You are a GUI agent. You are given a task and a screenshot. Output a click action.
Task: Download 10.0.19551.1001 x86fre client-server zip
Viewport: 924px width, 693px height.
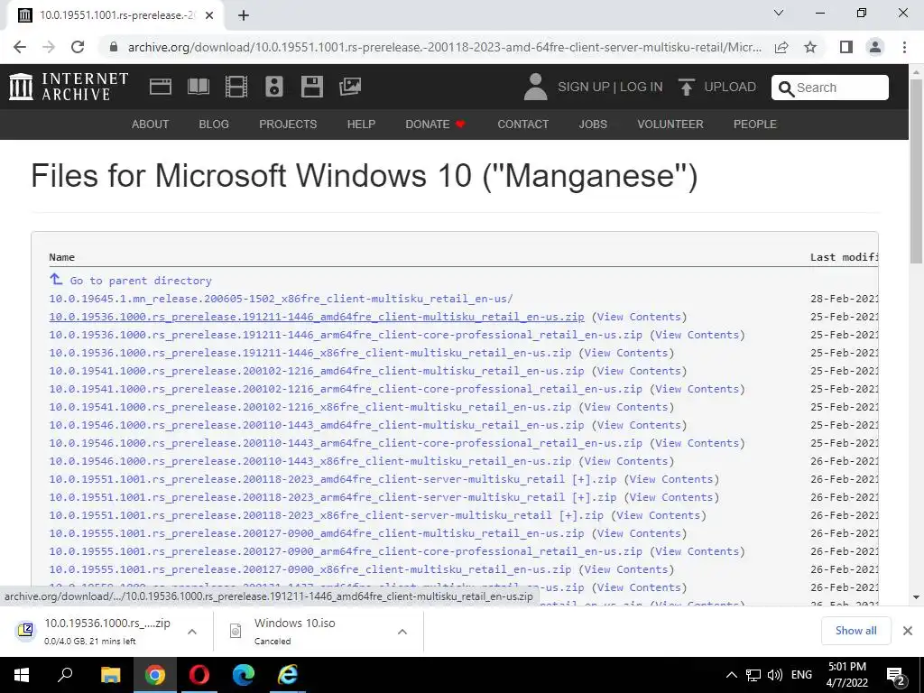tap(326, 515)
